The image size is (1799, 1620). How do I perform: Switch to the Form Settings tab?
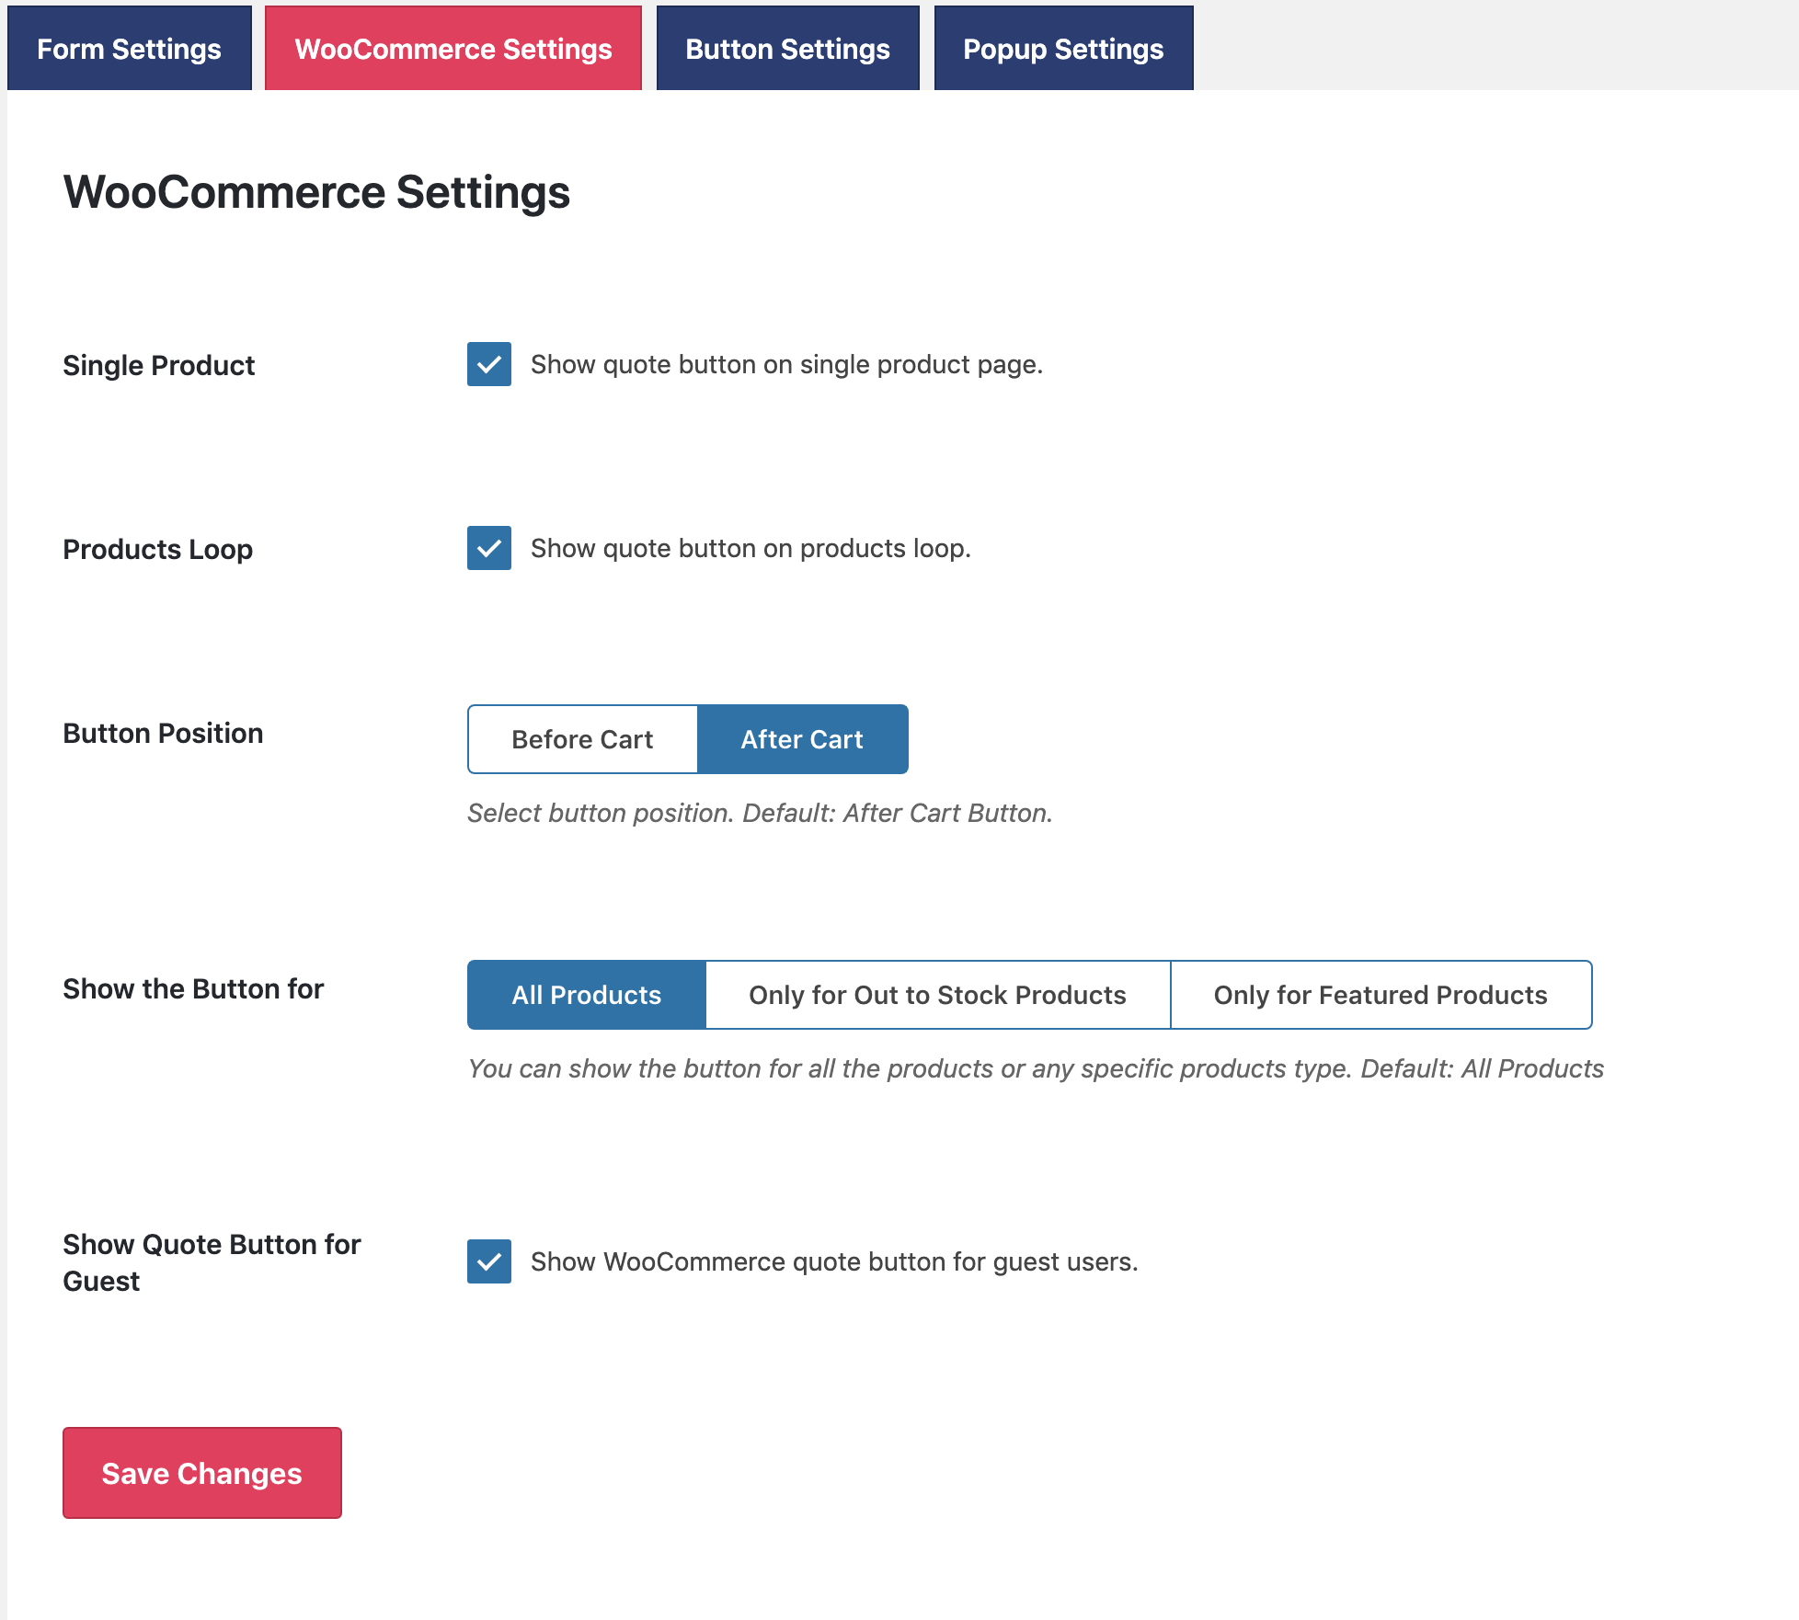coord(128,49)
